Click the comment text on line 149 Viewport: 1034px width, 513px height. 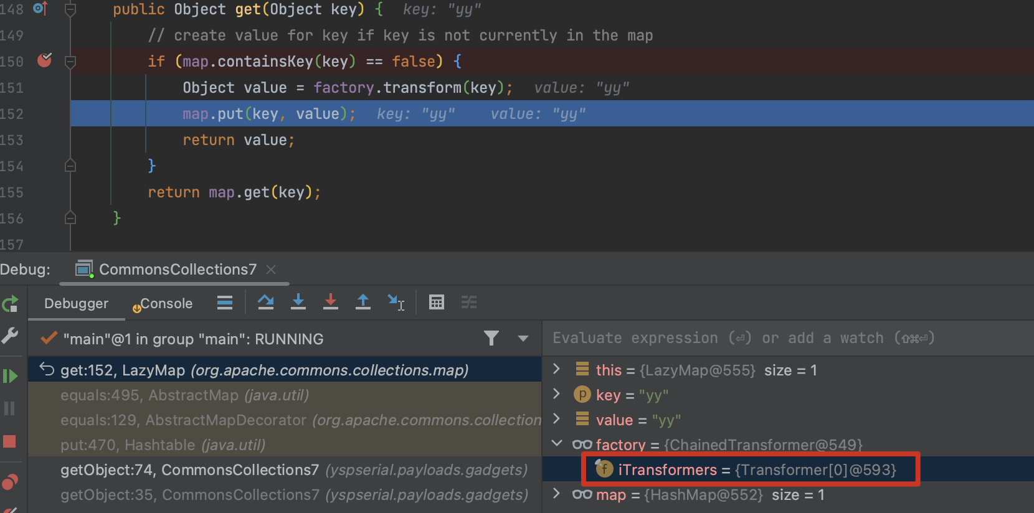401,35
